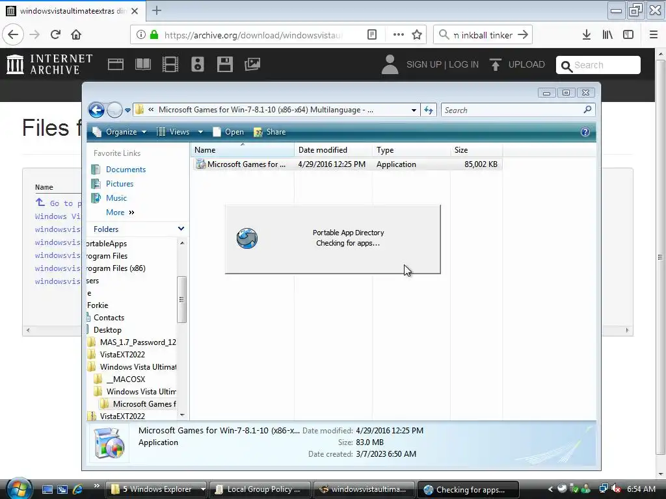Select Microsoft Games application file
The image size is (666, 499).
click(348, 164)
